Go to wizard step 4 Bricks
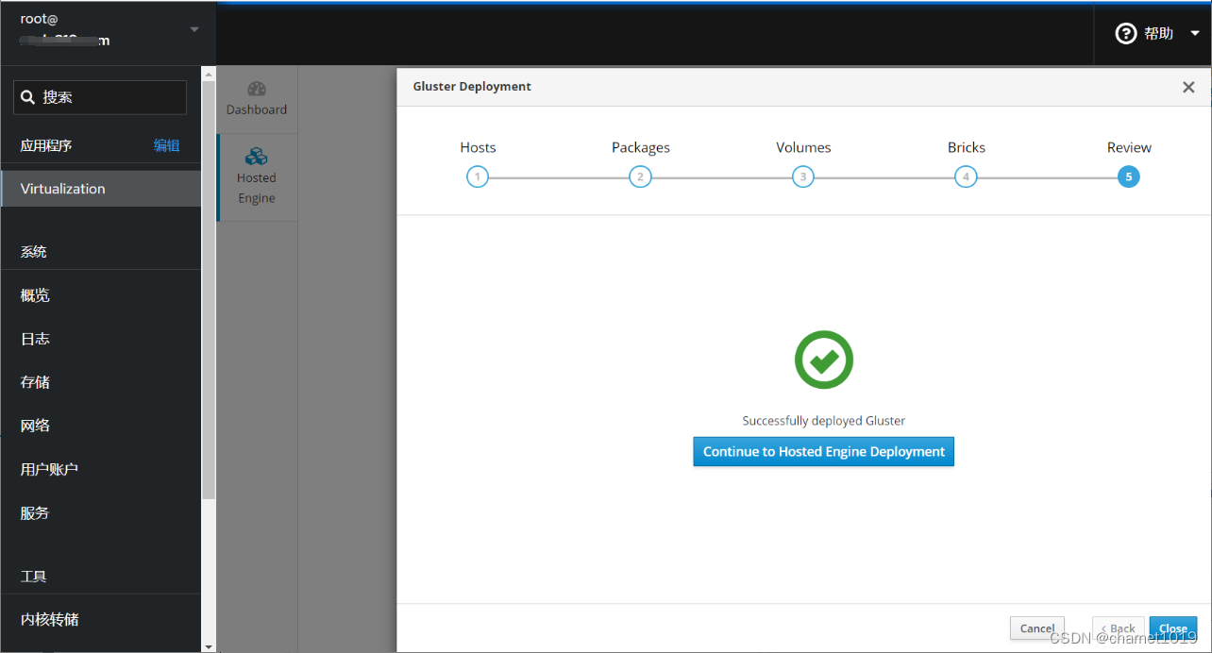The image size is (1212, 653). tap(966, 176)
